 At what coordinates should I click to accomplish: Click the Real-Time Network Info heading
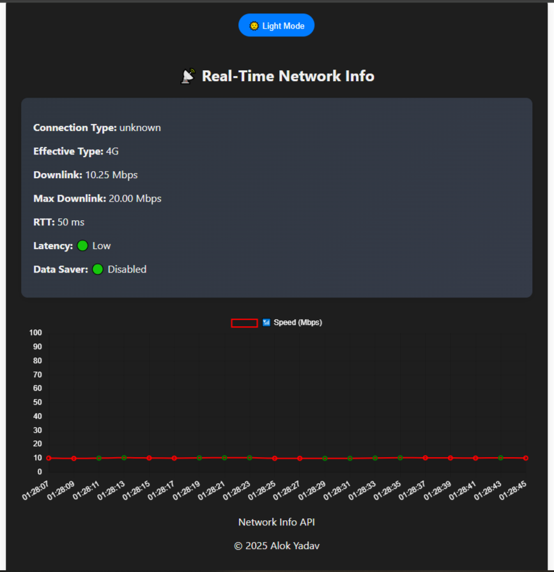288,76
